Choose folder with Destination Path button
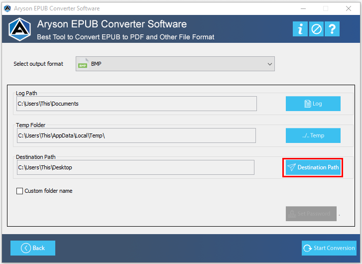 coord(313,167)
